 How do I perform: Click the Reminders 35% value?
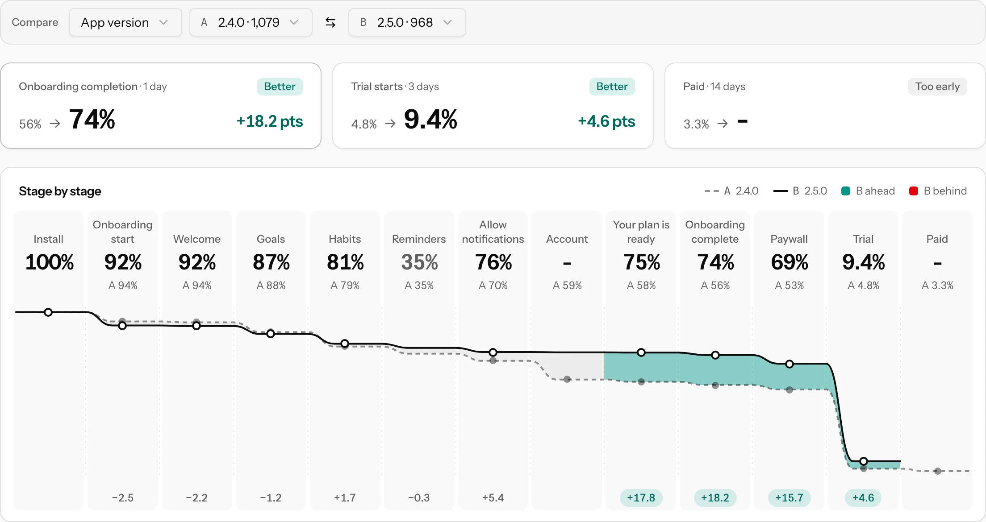tap(419, 262)
